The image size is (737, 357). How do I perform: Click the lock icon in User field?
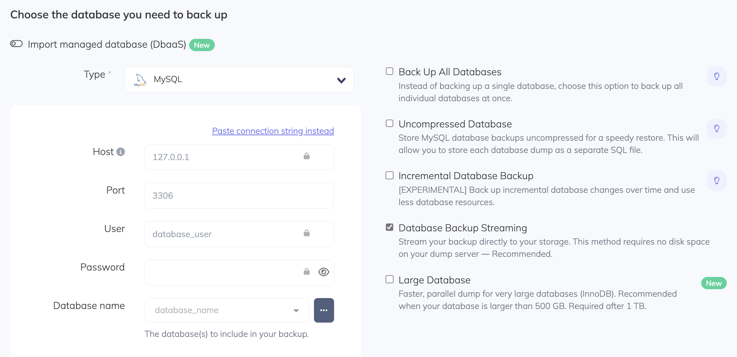(306, 233)
